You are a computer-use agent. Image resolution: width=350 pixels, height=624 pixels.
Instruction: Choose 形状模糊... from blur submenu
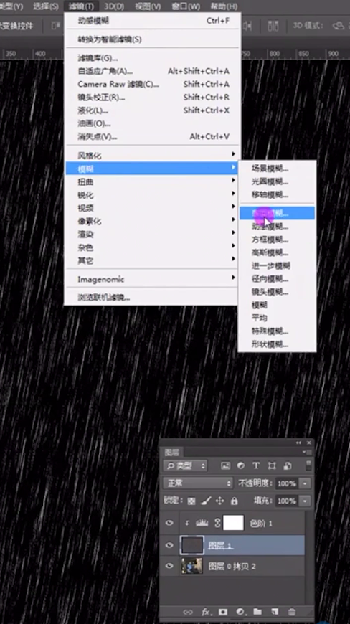pos(278,344)
